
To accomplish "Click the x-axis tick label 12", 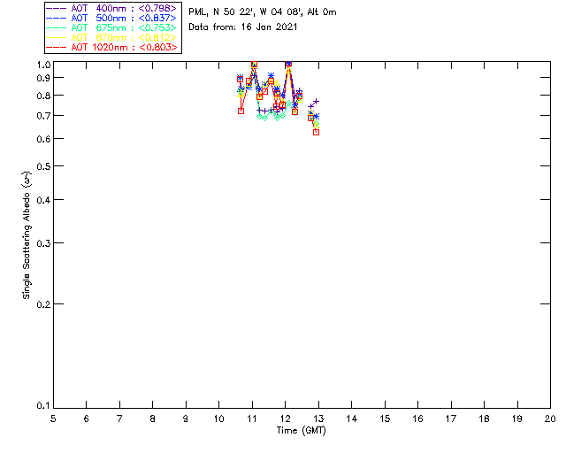I will pos(285,418).
